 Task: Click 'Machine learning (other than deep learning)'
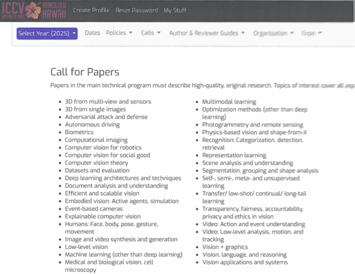click(124, 255)
